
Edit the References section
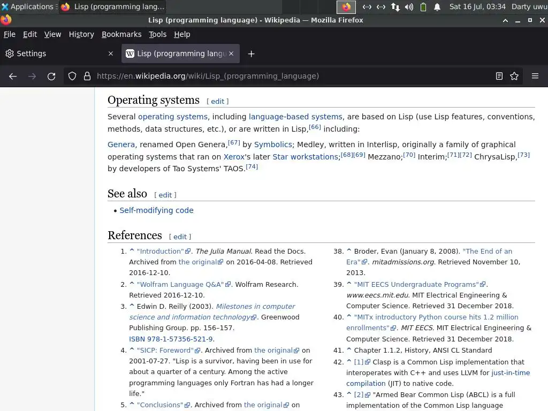pyautogui.click(x=180, y=237)
